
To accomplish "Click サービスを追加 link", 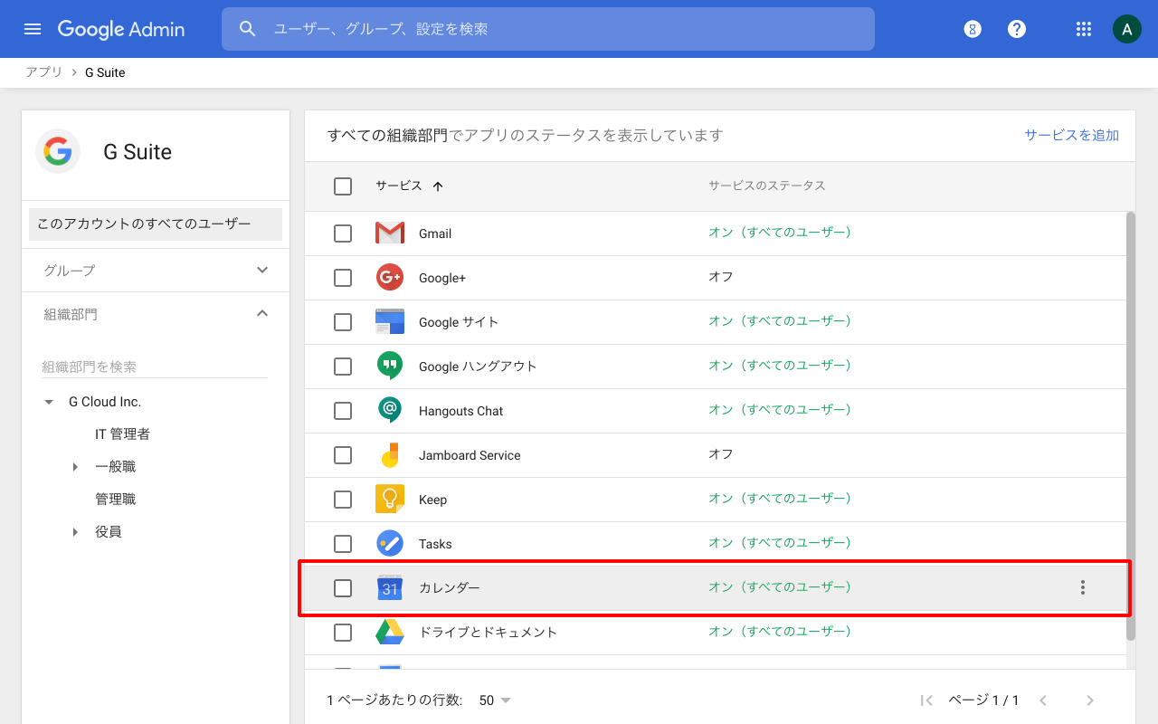I will tap(1071, 135).
